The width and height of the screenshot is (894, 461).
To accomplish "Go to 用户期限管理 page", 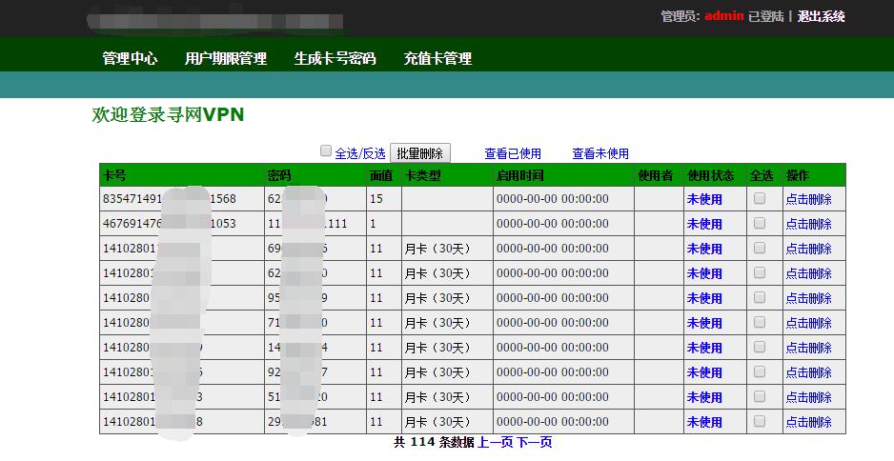I will [x=226, y=58].
